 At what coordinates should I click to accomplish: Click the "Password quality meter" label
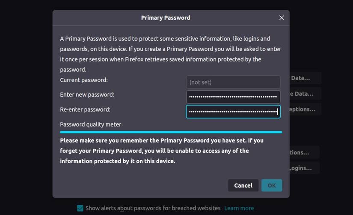coord(91,124)
